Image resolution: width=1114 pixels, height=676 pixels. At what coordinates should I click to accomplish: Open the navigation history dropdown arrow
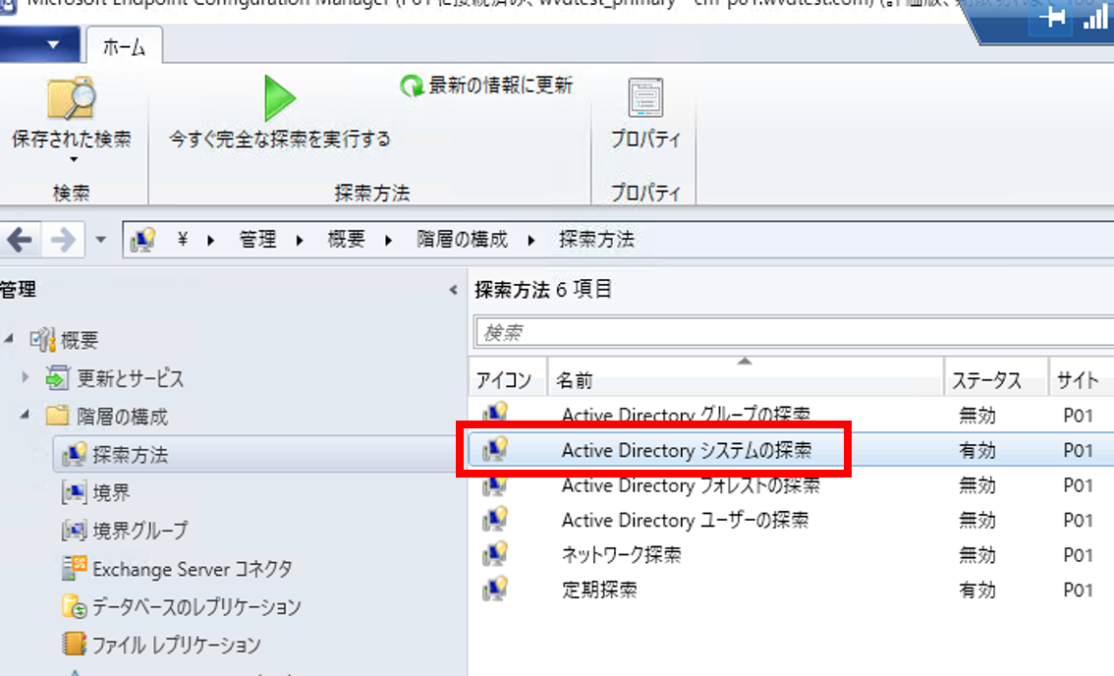101,240
